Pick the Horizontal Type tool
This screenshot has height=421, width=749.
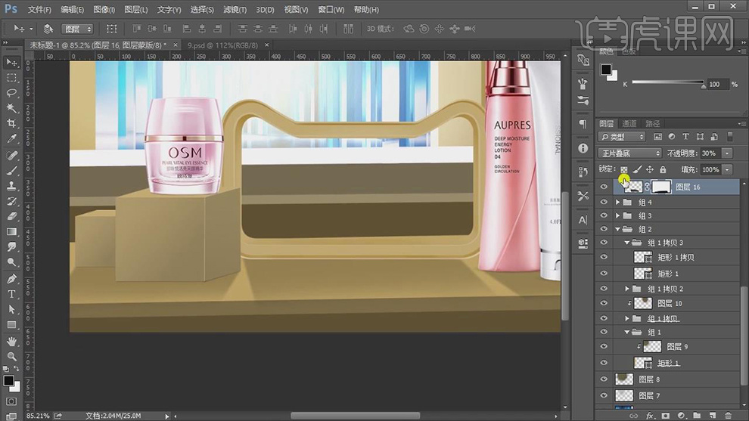click(x=11, y=294)
